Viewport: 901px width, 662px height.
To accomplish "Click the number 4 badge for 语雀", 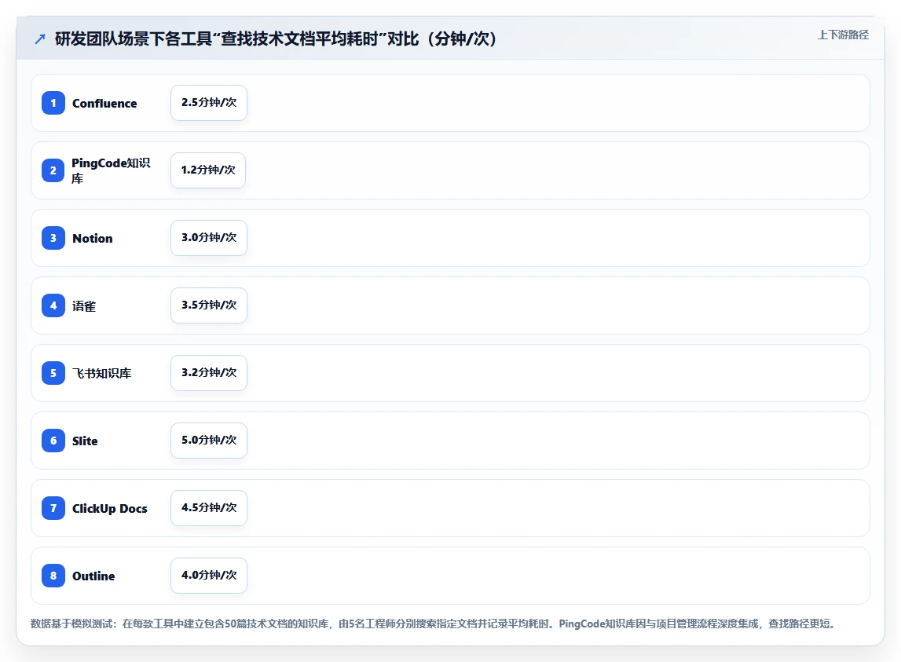I will (x=53, y=305).
